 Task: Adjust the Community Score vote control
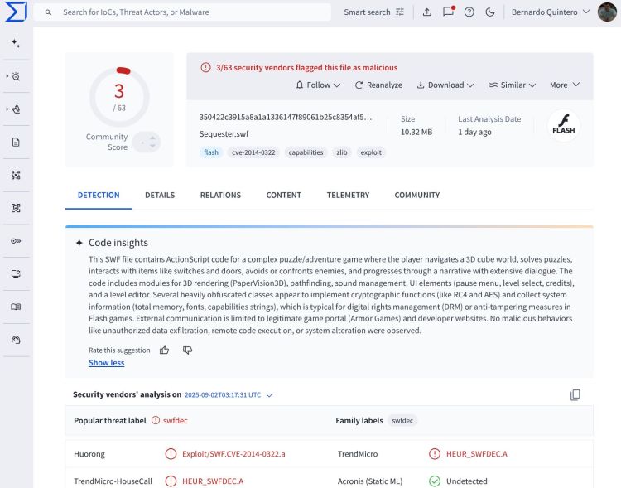point(146,143)
